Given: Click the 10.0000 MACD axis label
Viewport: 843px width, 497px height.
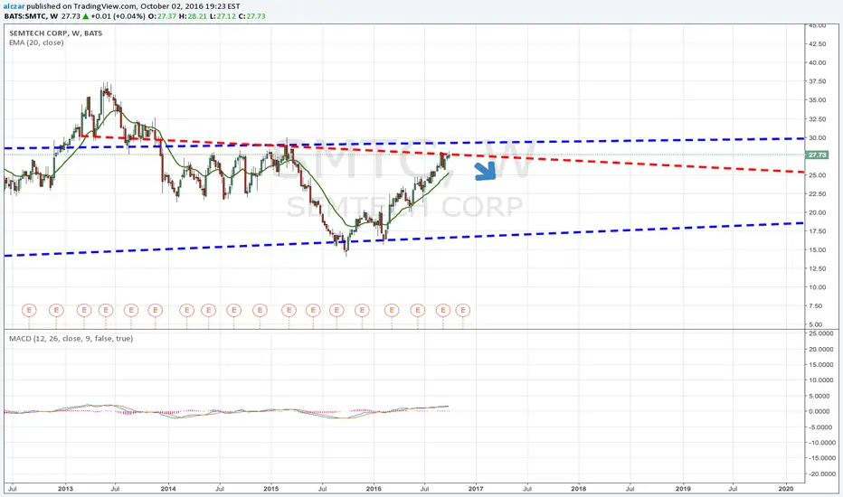Looking at the screenshot, I should (820, 380).
